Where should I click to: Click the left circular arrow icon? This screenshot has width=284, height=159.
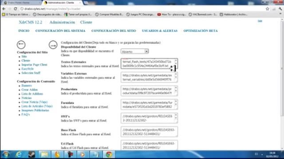pyautogui.click(x=21, y=45)
